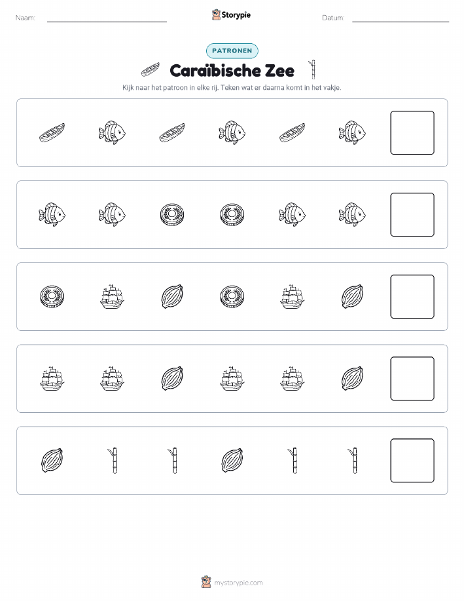Image resolution: width=464 pixels, height=601 pixels.
Task: Click the canoe icon beside the title
Action: point(151,70)
